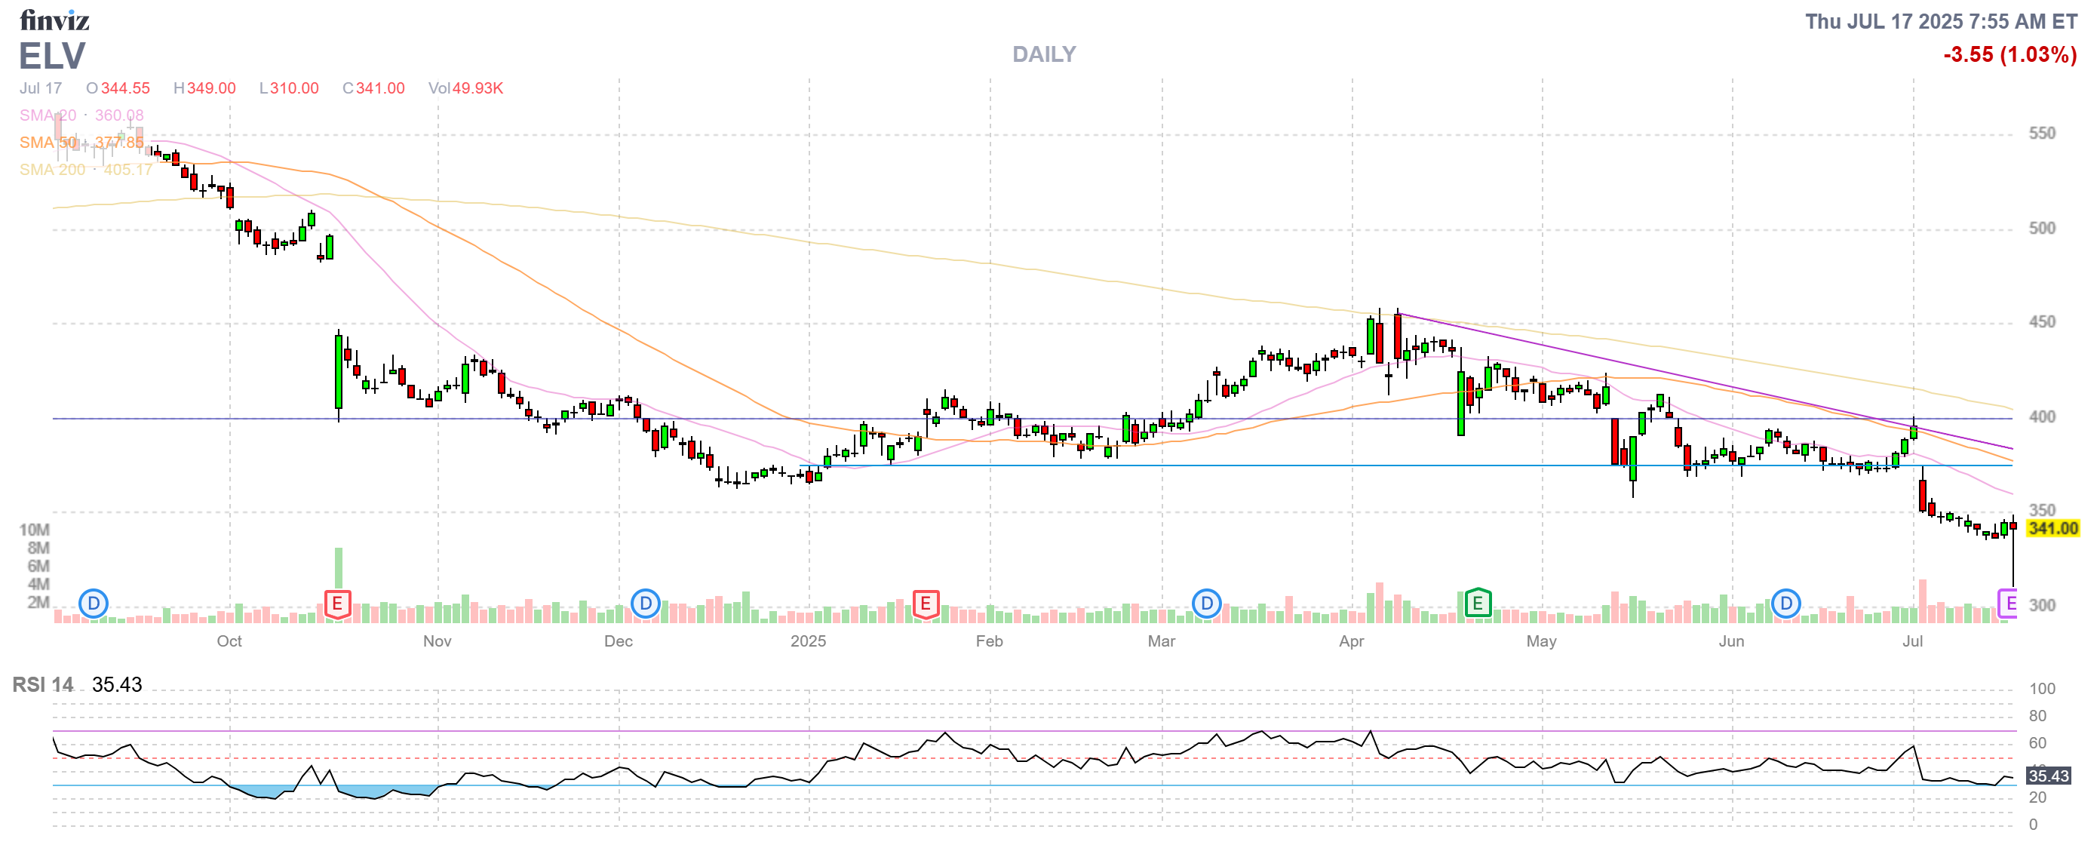The image size is (2097, 848).
Task: Click the June dividend D marker
Action: click(x=1786, y=604)
